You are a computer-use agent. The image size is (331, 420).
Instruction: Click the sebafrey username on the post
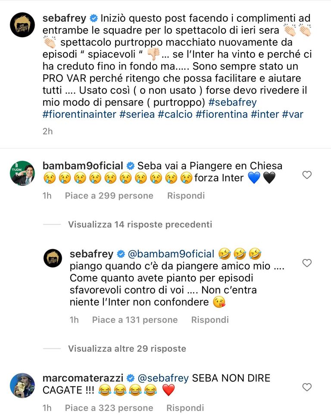coord(65,19)
